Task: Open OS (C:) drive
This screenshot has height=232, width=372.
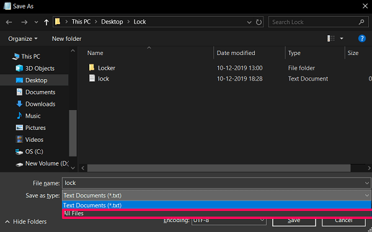Action: pyautogui.click(x=34, y=152)
